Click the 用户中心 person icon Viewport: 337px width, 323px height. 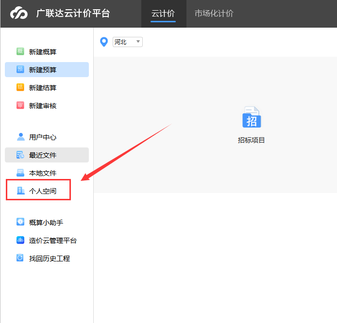pos(20,137)
